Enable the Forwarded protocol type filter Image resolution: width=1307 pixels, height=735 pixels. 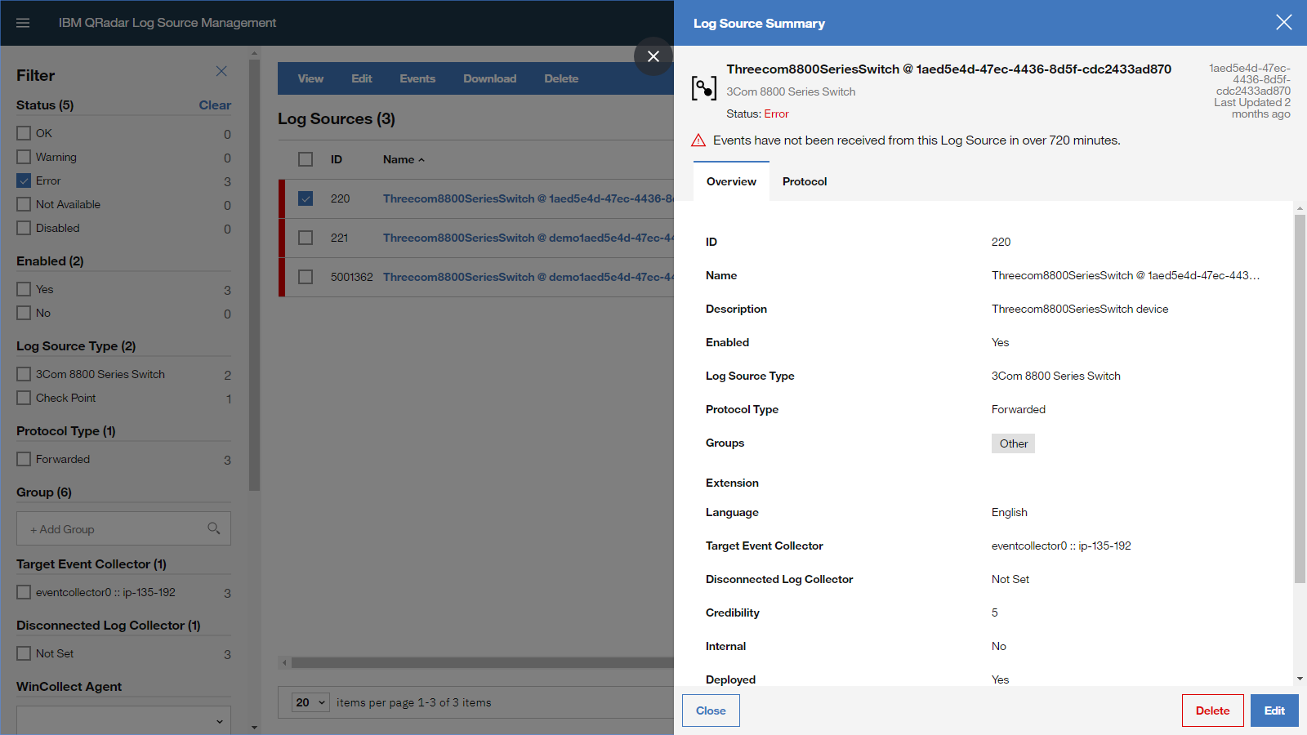[x=24, y=459]
